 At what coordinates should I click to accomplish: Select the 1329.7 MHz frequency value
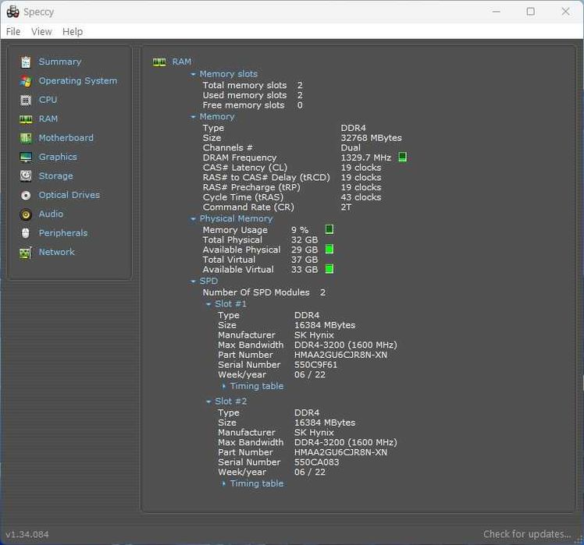pyautogui.click(x=365, y=157)
